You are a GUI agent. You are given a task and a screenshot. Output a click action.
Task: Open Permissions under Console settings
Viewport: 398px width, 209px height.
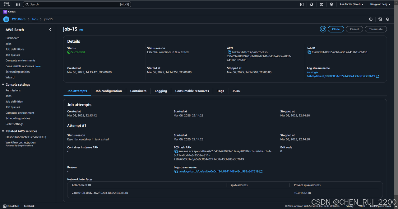pyautogui.click(x=13, y=90)
